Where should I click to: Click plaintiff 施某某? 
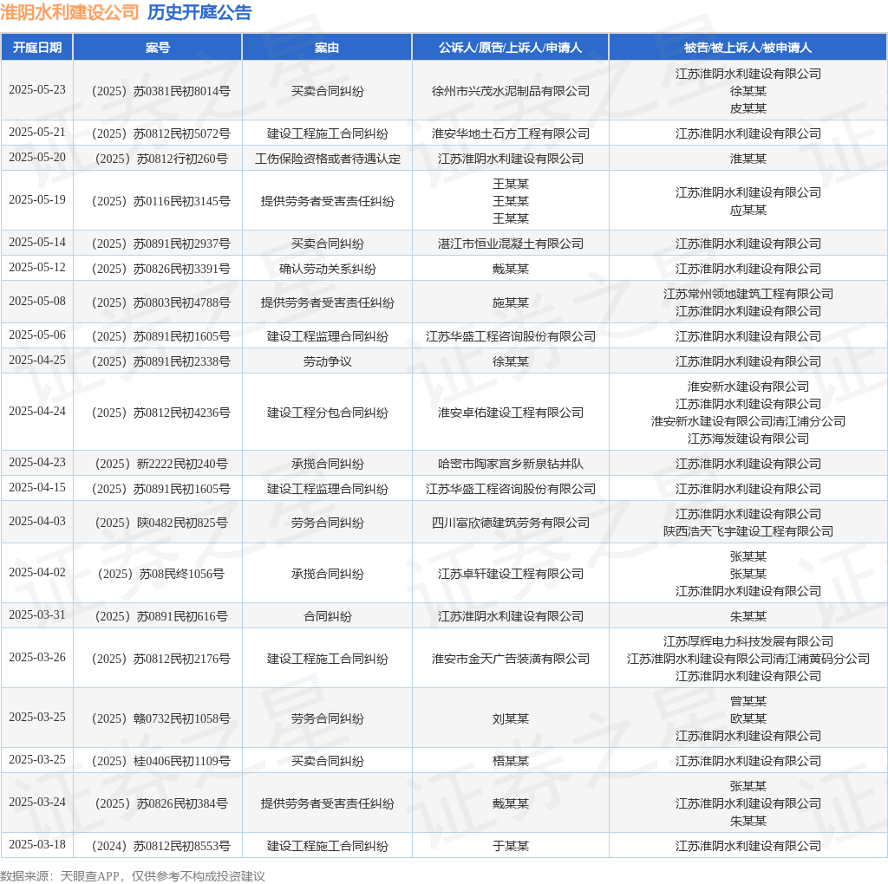[x=510, y=302]
